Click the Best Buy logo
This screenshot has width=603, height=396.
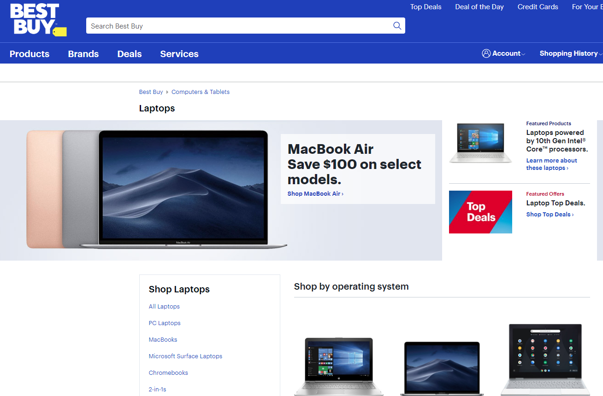[x=38, y=20]
